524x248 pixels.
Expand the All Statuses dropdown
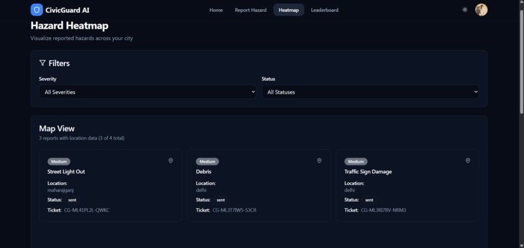[371, 92]
